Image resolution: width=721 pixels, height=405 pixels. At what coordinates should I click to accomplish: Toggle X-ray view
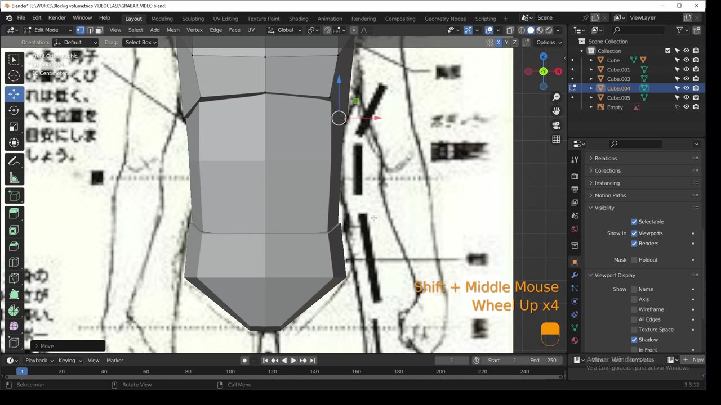point(510,30)
